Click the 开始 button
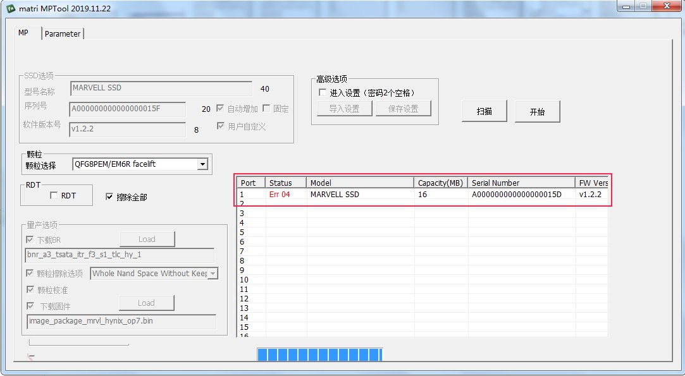This screenshot has height=376, width=685. (x=538, y=112)
